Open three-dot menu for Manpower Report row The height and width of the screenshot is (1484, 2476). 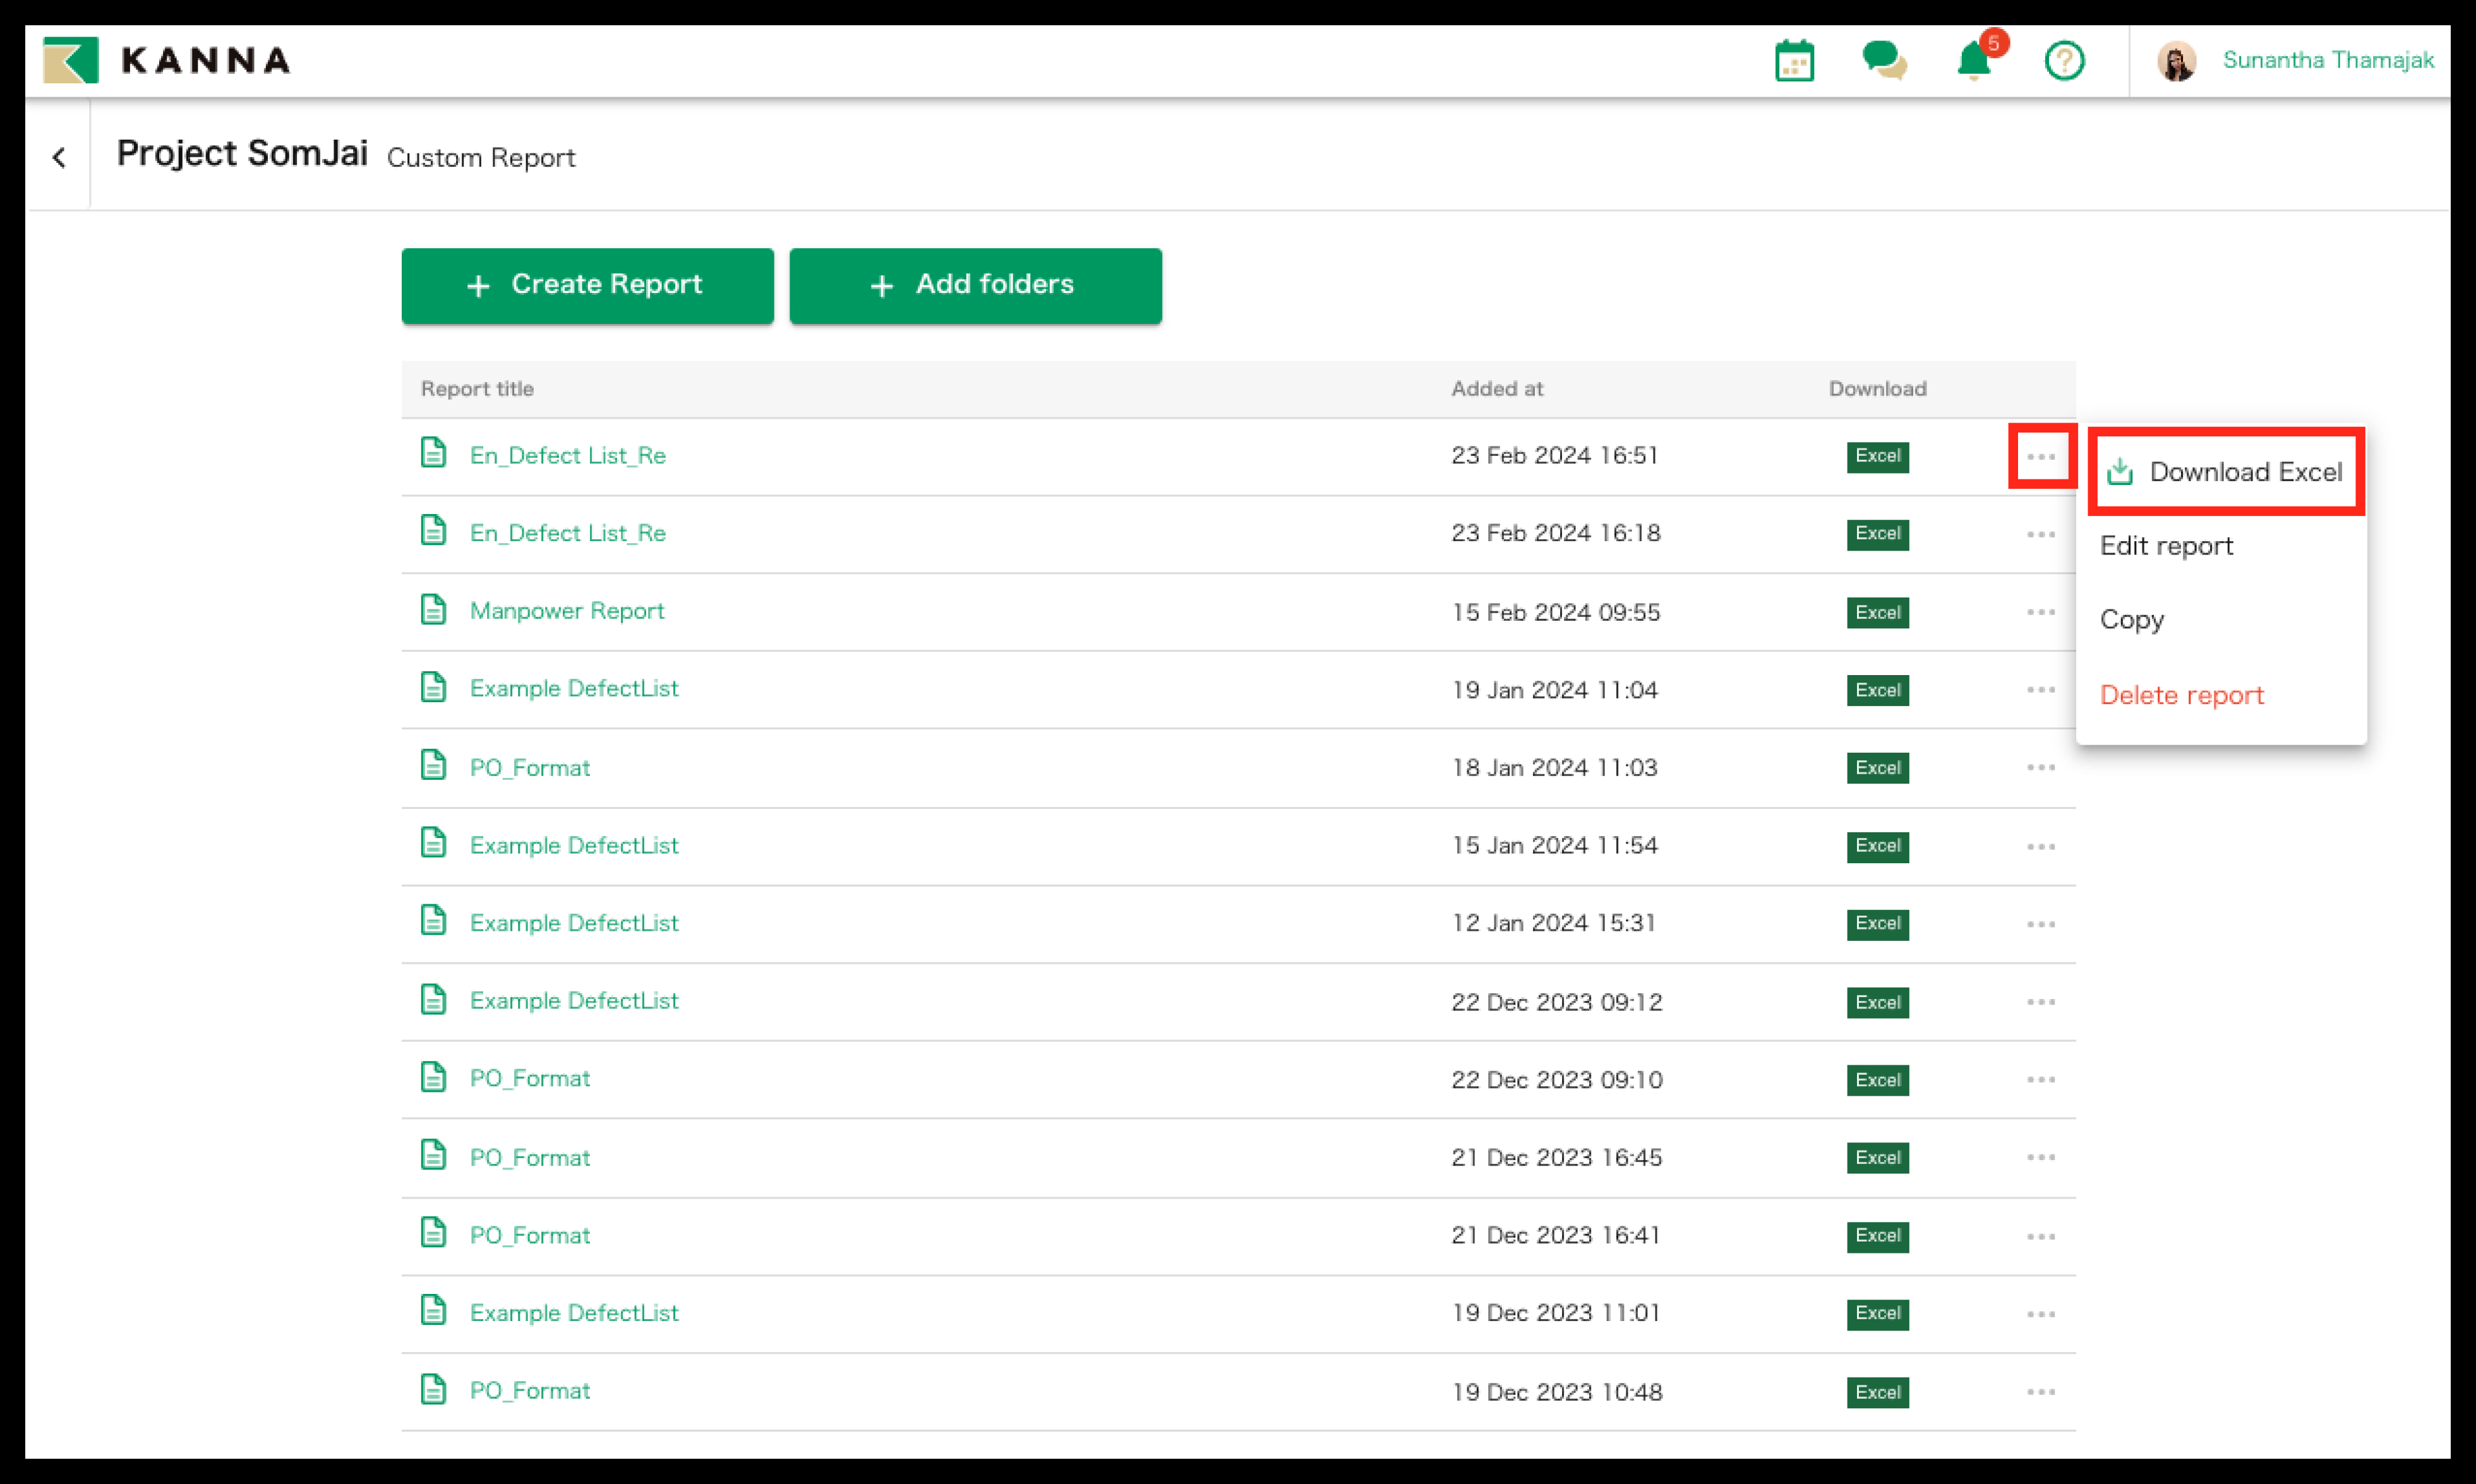2040,612
